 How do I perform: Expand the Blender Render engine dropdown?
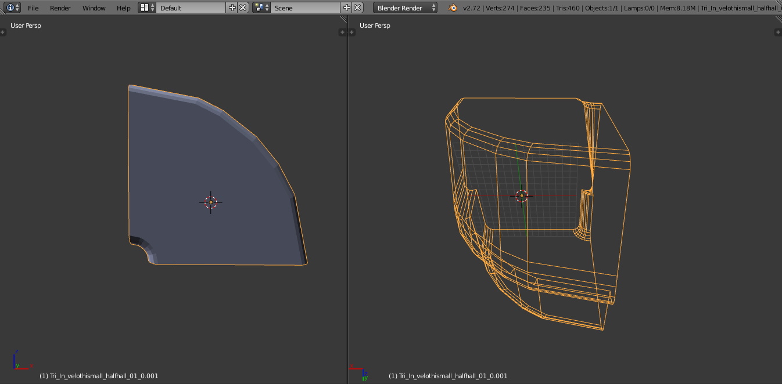pos(405,8)
